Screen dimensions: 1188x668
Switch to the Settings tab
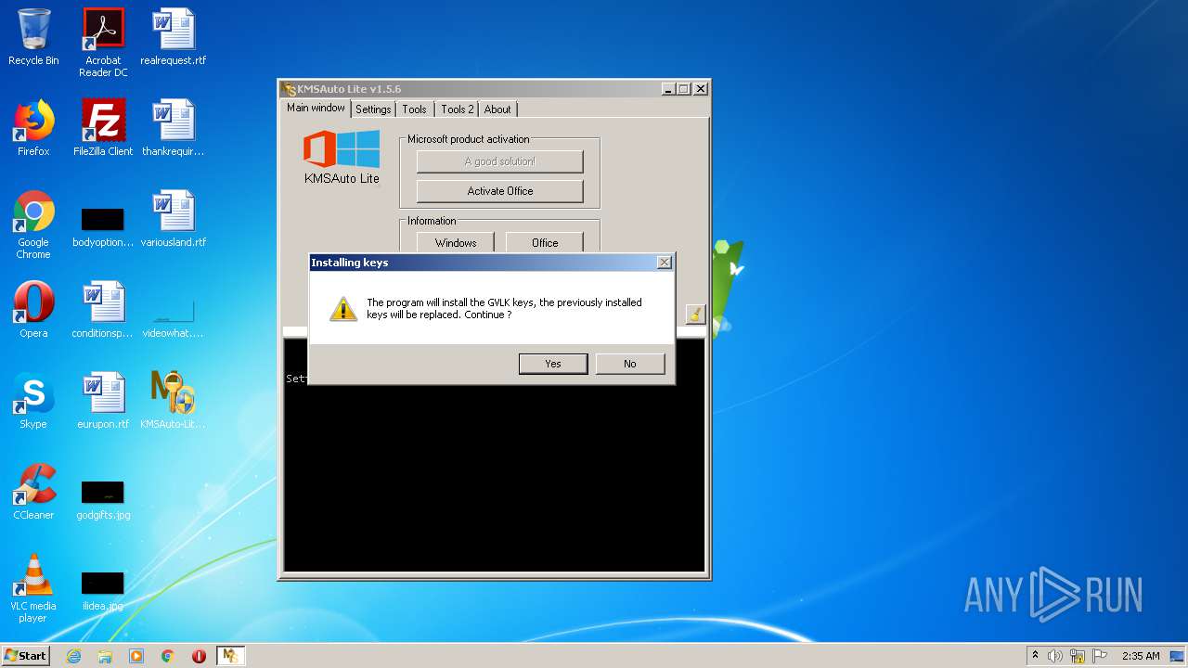click(373, 109)
